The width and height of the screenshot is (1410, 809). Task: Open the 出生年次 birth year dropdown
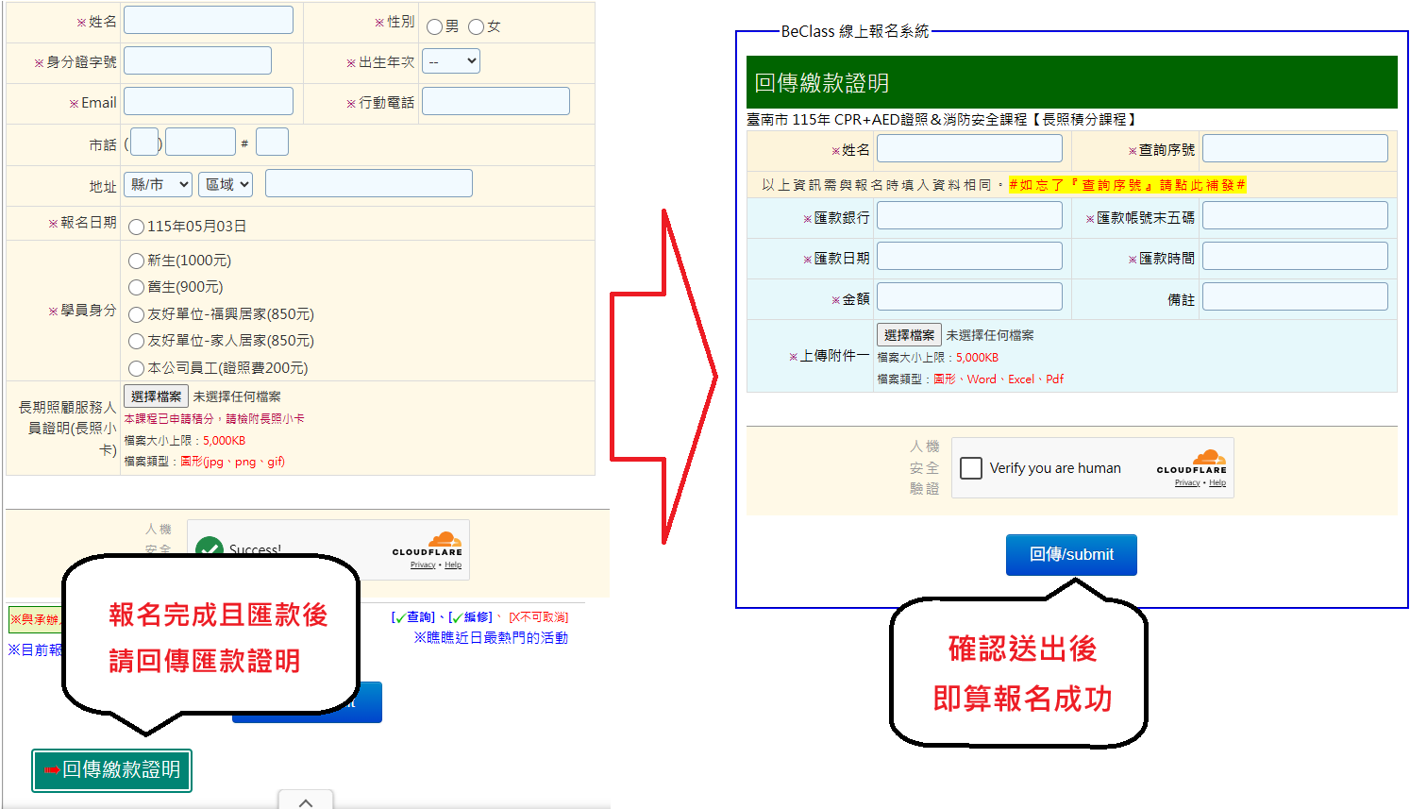pos(451,61)
